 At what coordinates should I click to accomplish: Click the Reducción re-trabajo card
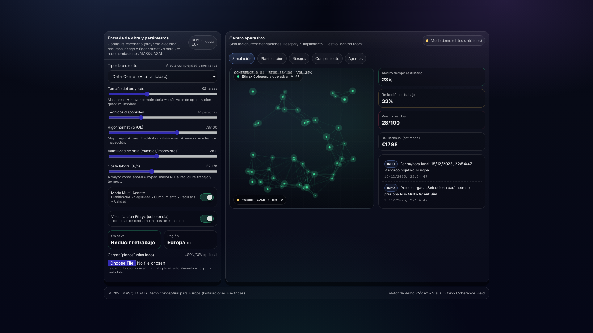pos(431,98)
